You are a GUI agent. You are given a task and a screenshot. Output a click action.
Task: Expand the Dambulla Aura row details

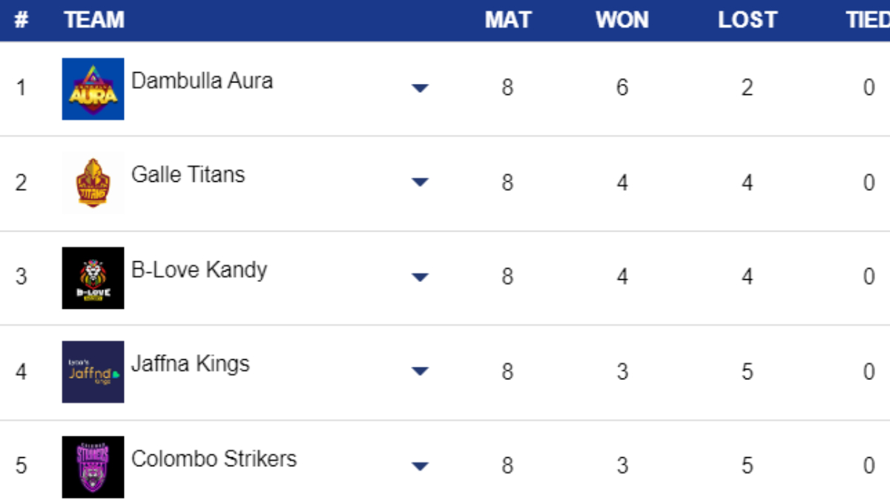coord(420,88)
